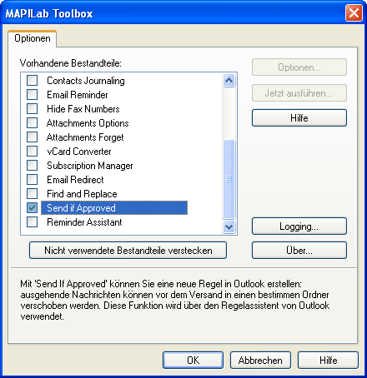Check the vCard Converter box
Screen dimensions: 367x378
33,152
